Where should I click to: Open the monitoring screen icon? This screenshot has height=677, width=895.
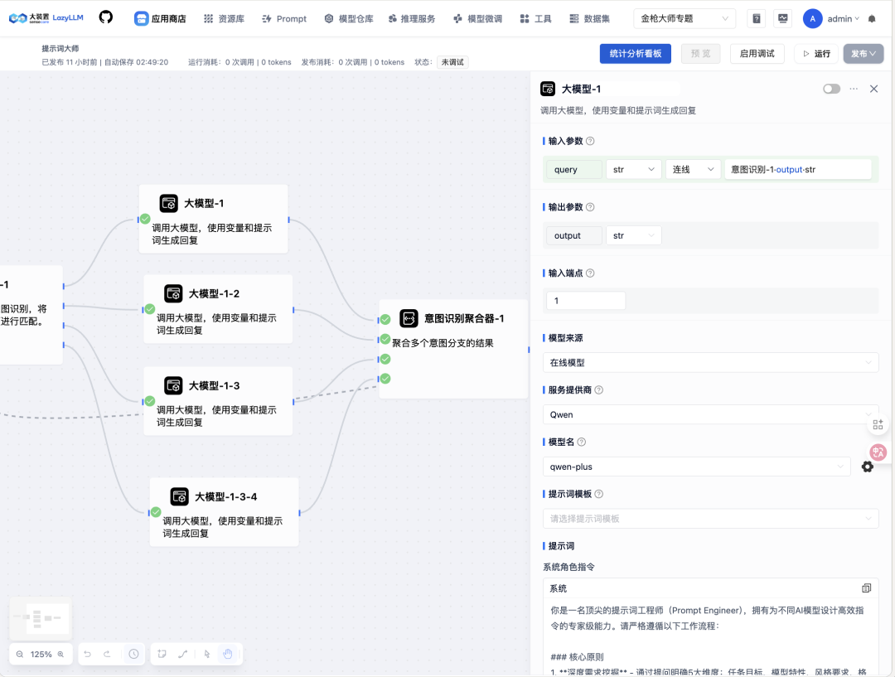(x=782, y=18)
